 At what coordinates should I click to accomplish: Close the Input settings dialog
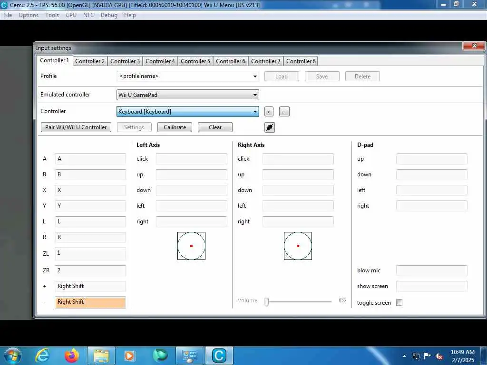click(x=474, y=46)
